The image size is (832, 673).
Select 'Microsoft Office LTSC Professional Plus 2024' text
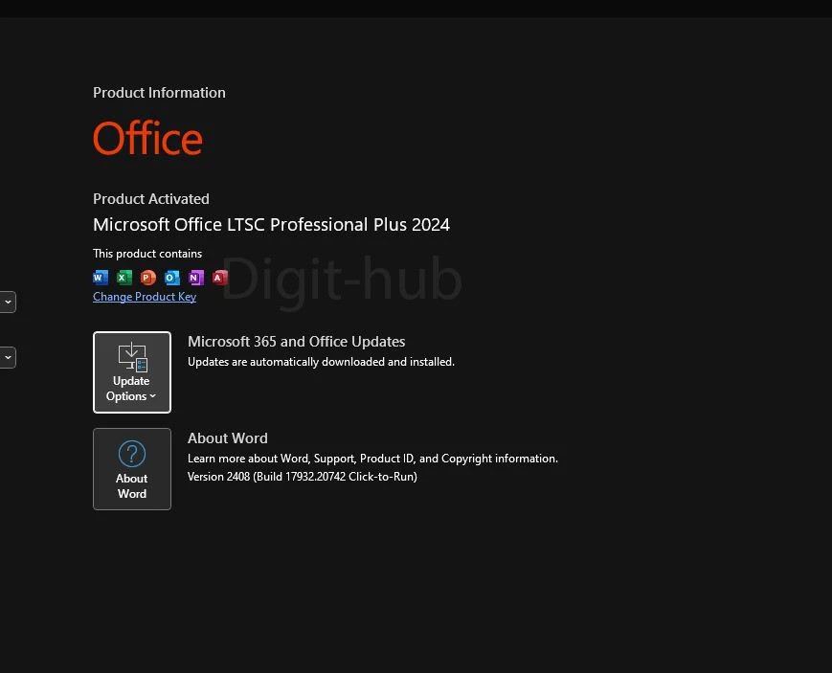[x=271, y=225]
